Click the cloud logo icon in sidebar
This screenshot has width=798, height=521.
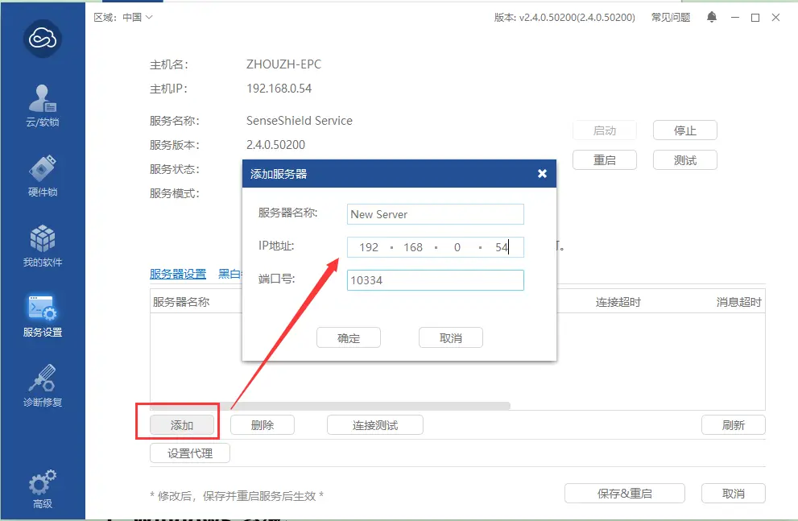[42, 38]
